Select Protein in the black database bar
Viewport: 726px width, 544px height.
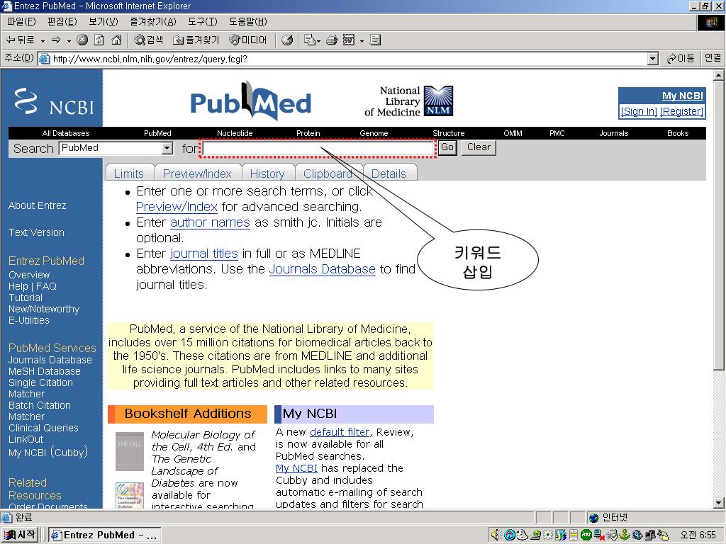pyautogui.click(x=308, y=133)
